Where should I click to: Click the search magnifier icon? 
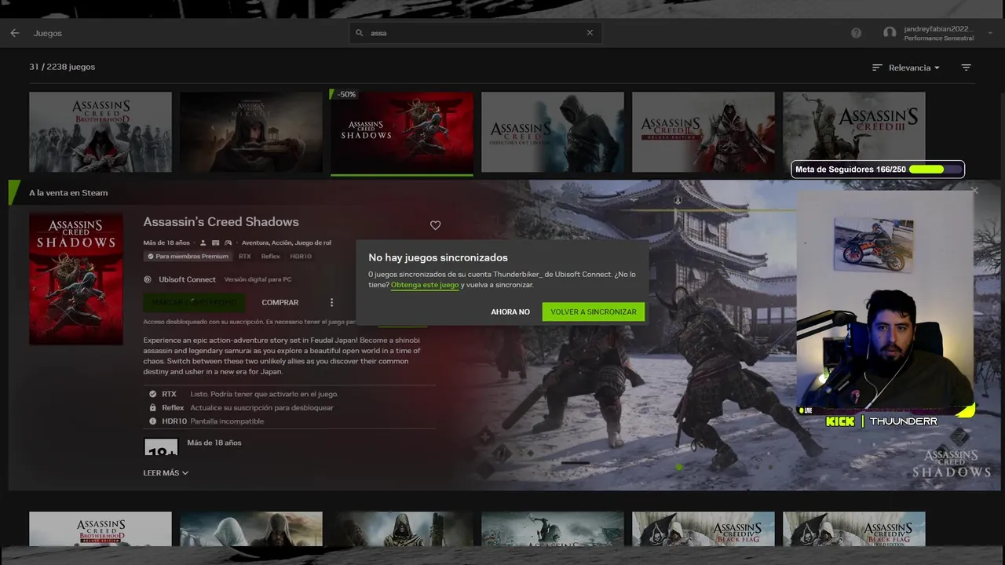(x=360, y=33)
